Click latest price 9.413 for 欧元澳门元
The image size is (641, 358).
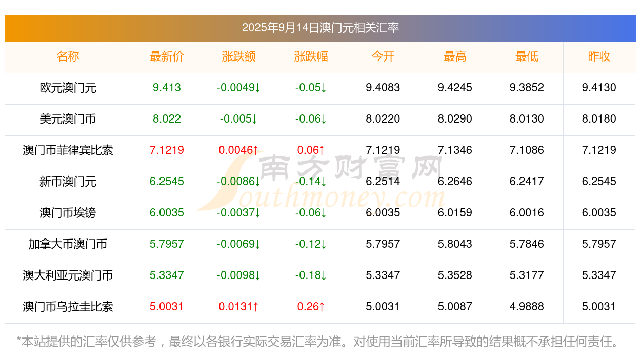(167, 88)
